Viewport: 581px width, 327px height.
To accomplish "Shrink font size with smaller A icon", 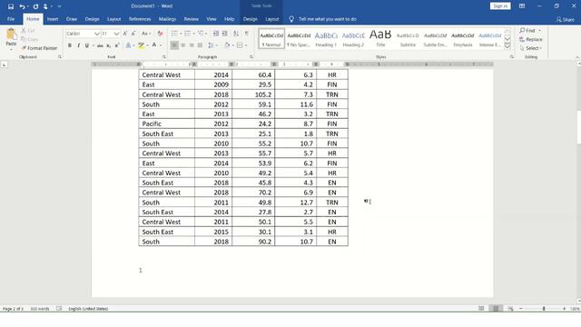I will point(133,34).
